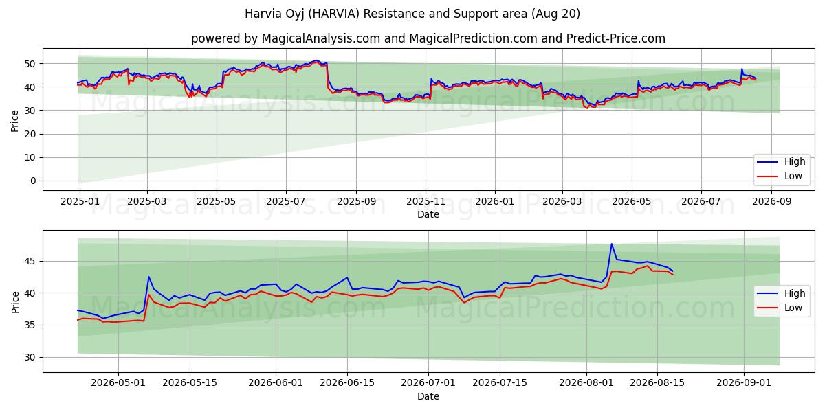The height and width of the screenshot is (412, 825).
Task: Click the '2026-06-15' date tick on lower chart
Action: (346, 384)
